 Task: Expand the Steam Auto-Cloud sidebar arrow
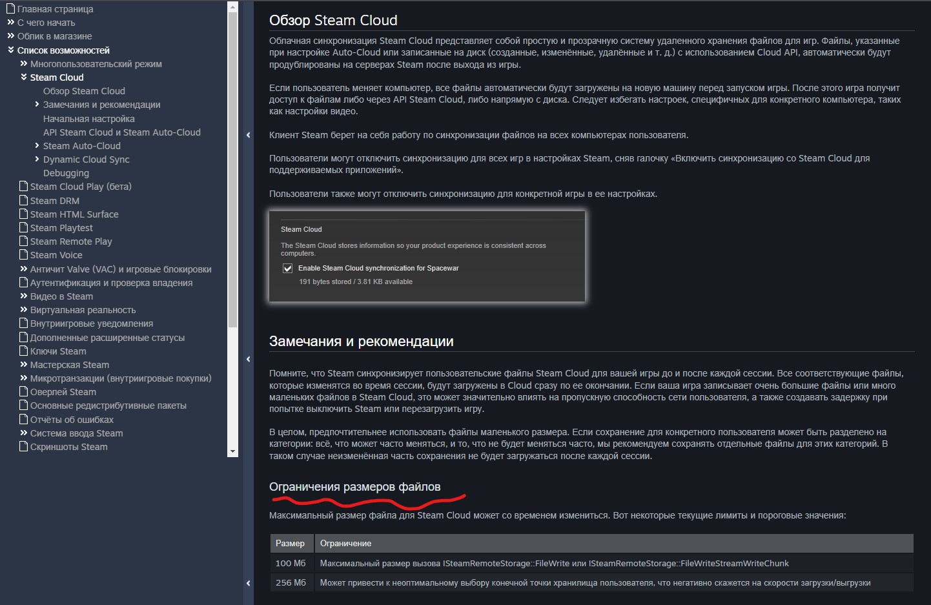click(37, 145)
